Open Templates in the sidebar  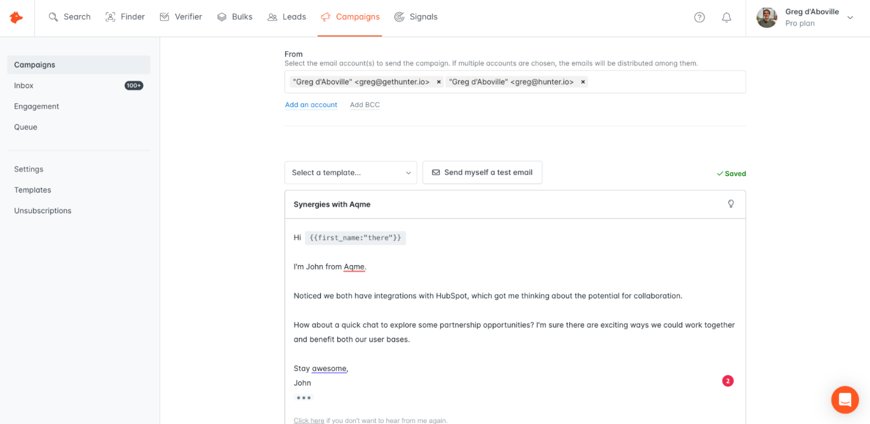click(x=33, y=190)
